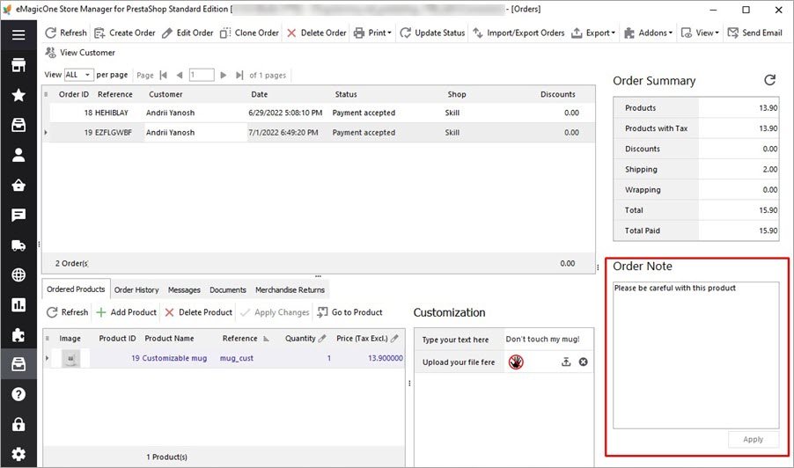
Task: Click the "Don't touch my mug!" customization text
Action: pyautogui.click(x=542, y=340)
